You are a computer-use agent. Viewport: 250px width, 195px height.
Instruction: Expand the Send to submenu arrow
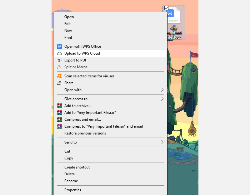[162, 142]
